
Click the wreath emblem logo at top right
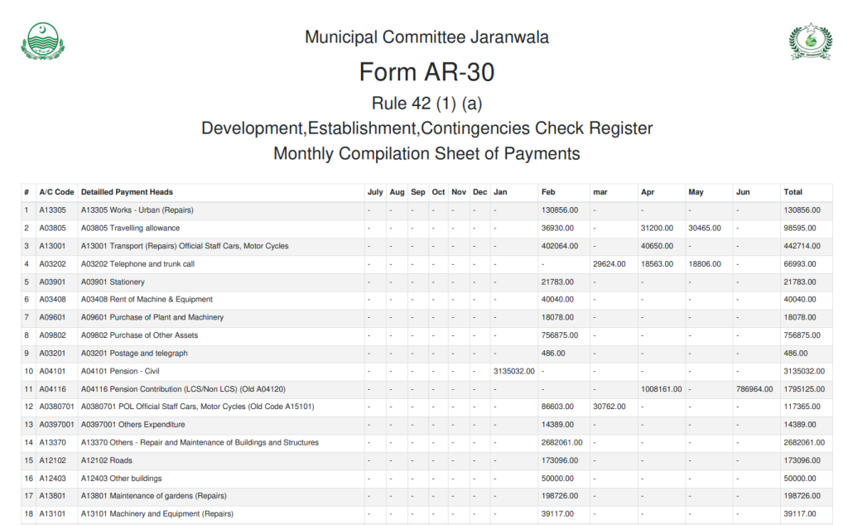809,41
